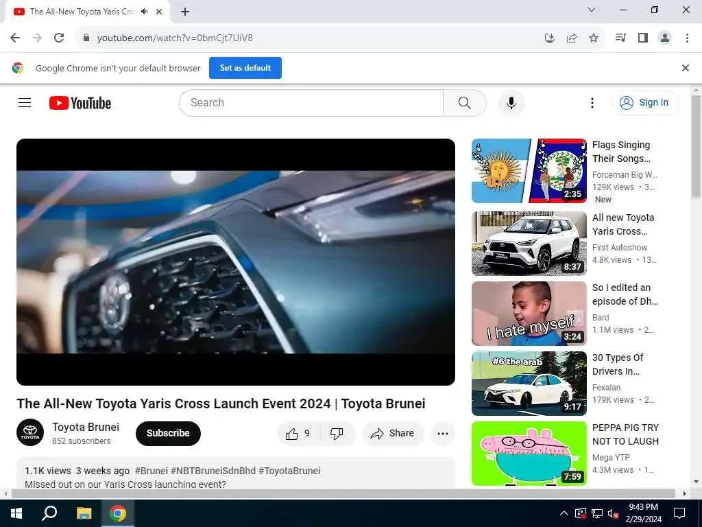This screenshot has height=527, width=702.
Task: Select Mega YTP channel name
Action: coord(611,457)
